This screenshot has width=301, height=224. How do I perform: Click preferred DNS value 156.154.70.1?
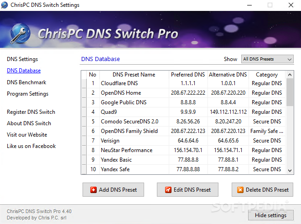pyautogui.click(x=188, y=150)
